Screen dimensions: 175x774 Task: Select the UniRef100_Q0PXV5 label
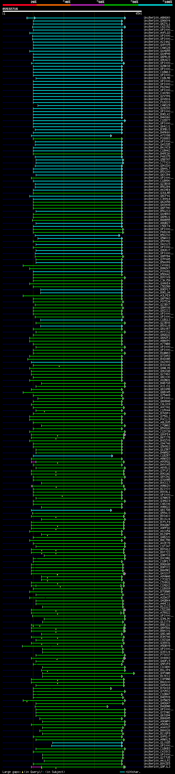tap(157, 45)
